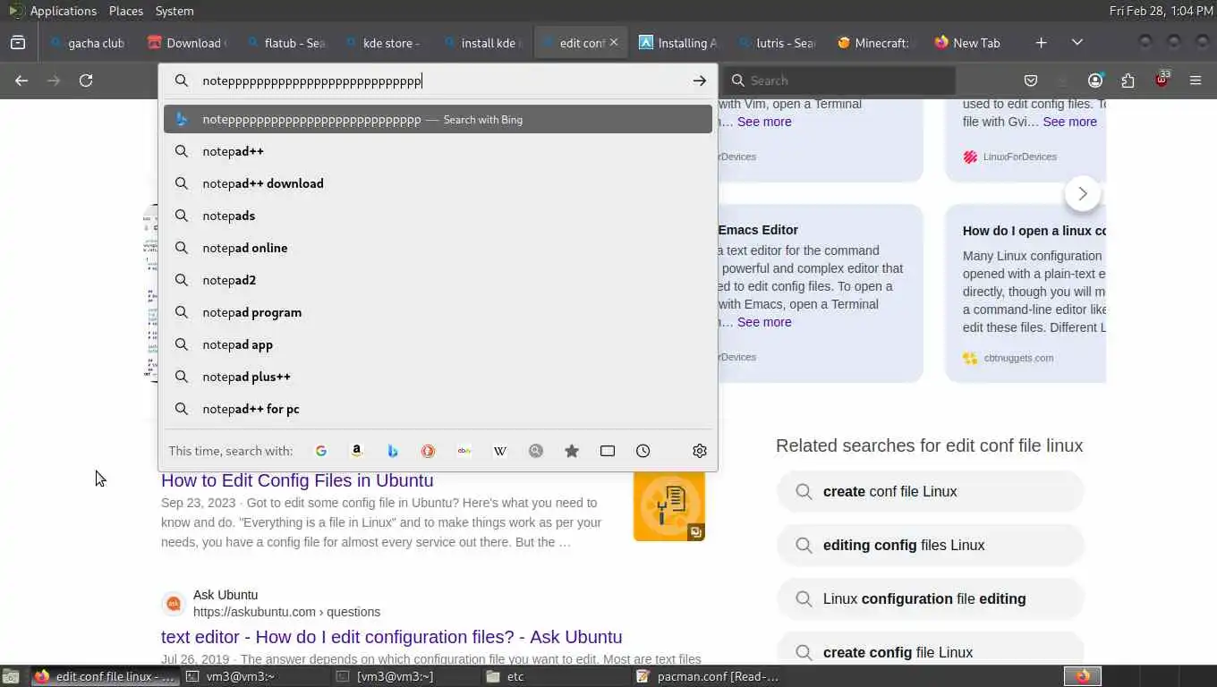Advance carousel with right chevron button

pyautogui.click(x=1083, y=193)
